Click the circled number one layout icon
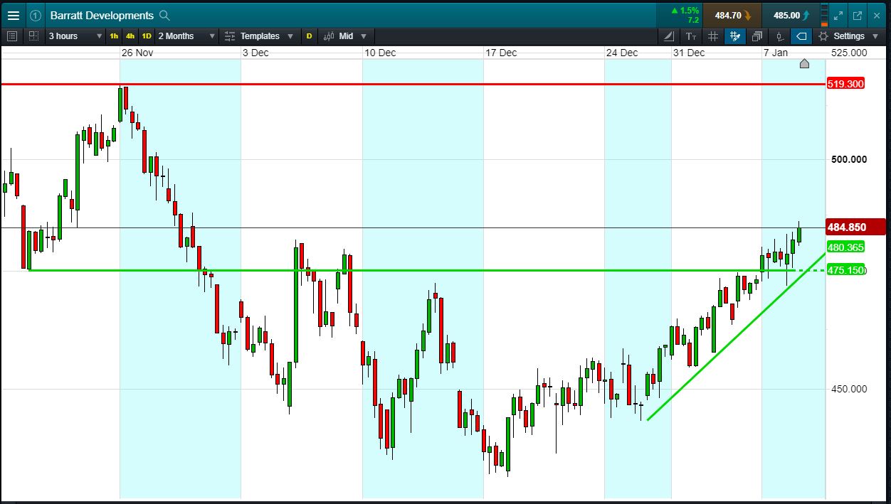This screenshot has height=504, width=891. coord(36,15)
